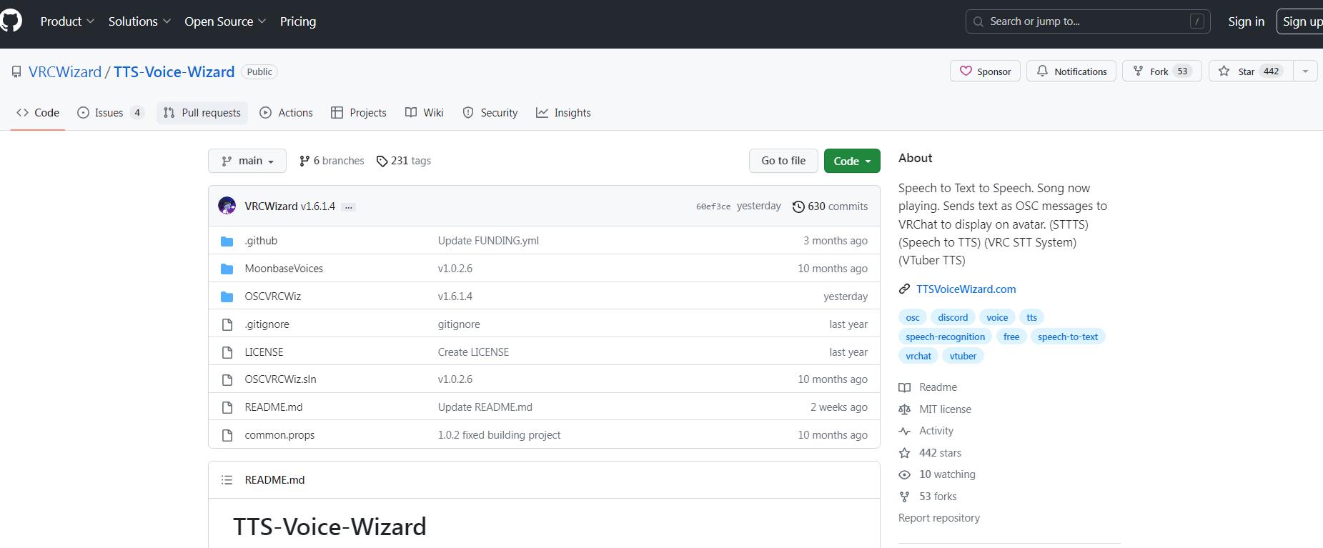Open the 'Create LICENSE' commit message

(473, 352)
